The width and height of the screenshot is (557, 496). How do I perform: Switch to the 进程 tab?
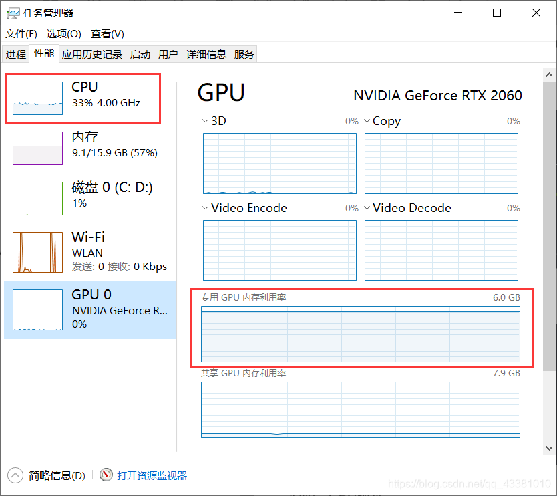pos(15,54)
